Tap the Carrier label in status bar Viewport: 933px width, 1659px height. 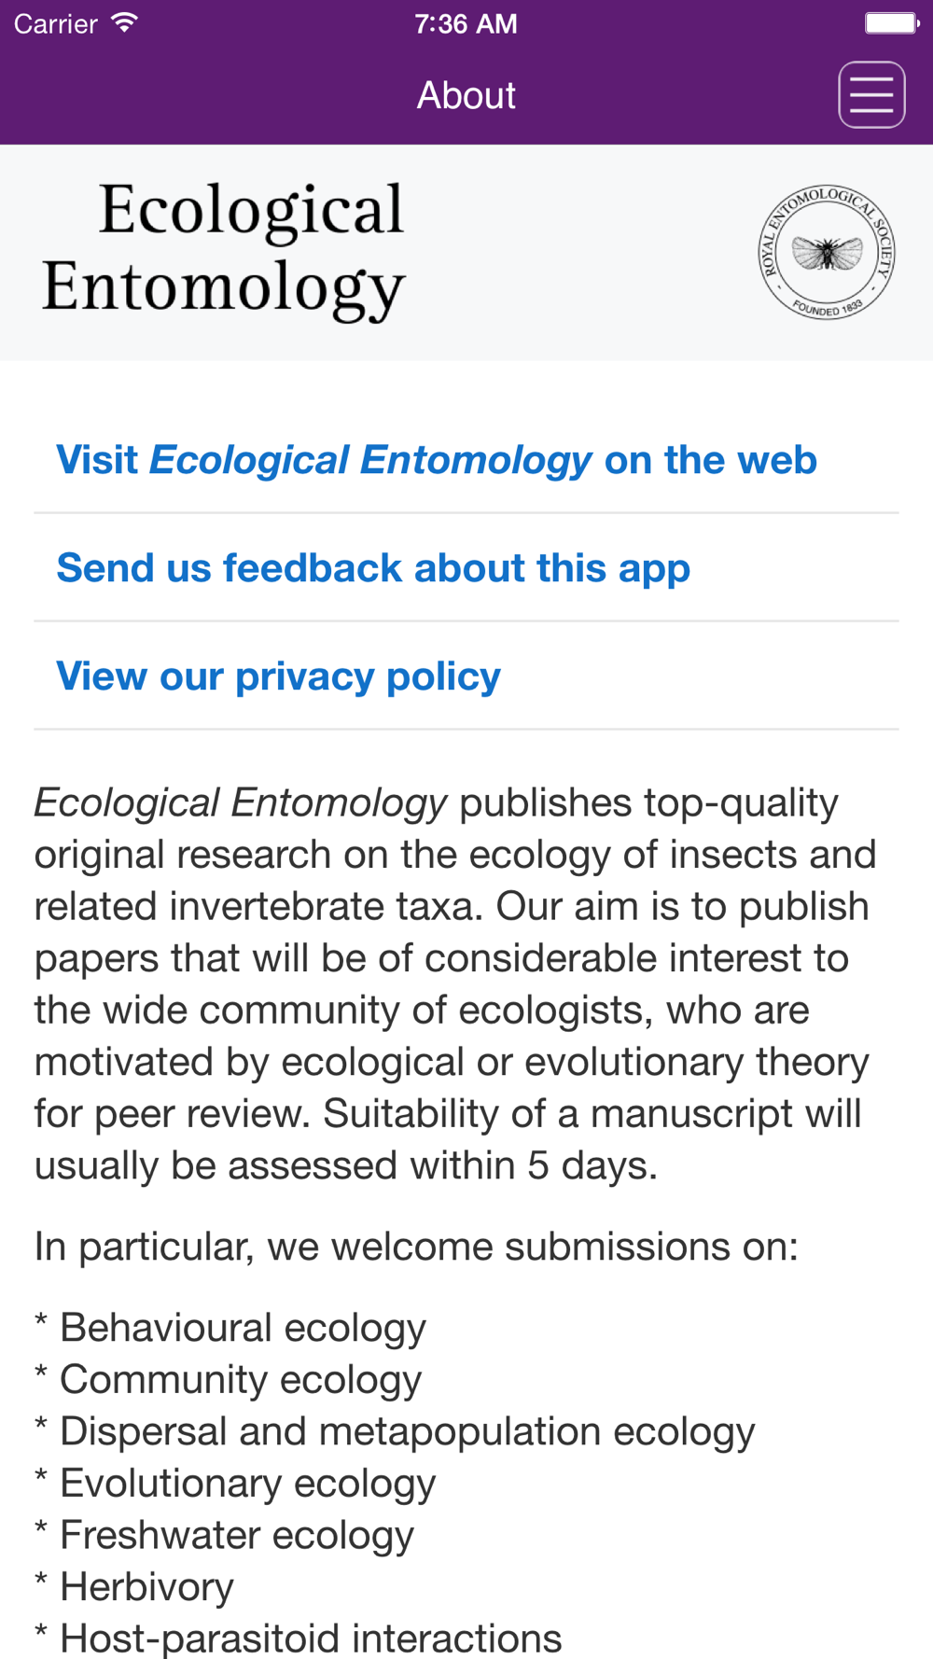pos(56,23)
